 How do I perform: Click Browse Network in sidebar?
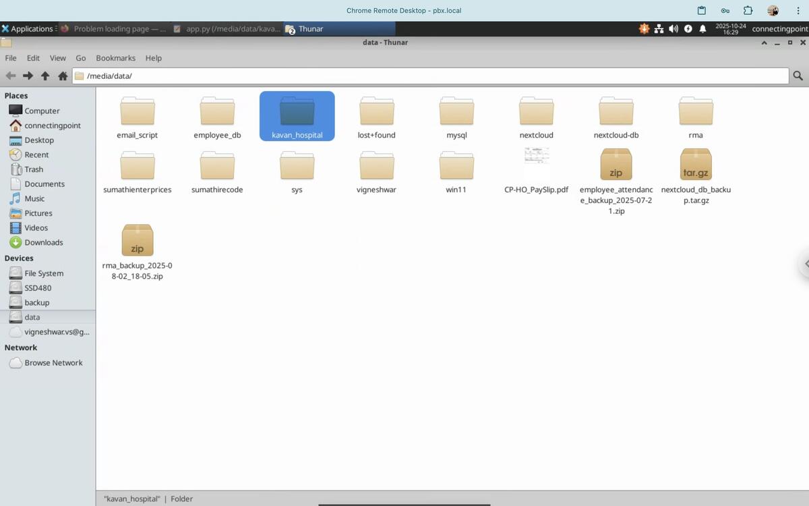click(x=53, y=363)
